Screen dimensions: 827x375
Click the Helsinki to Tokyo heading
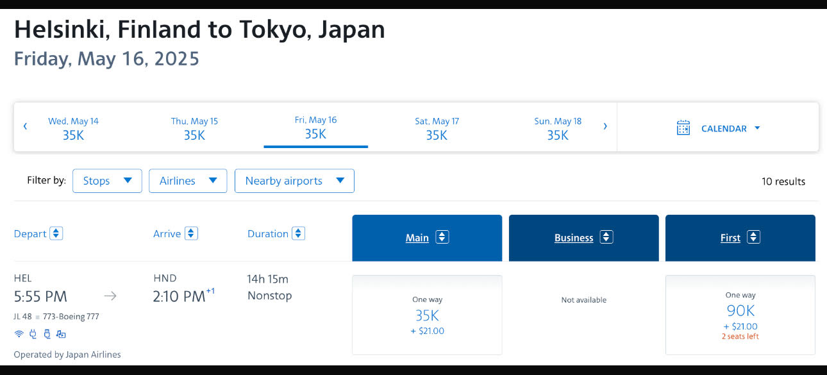coord(199,29)
